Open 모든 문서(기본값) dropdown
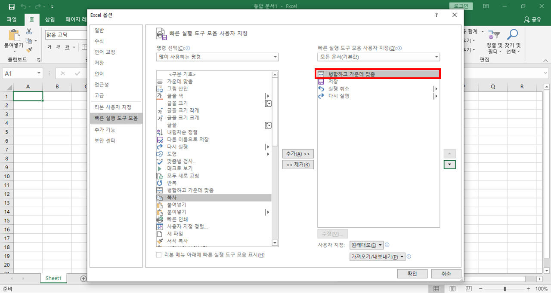 379,57
